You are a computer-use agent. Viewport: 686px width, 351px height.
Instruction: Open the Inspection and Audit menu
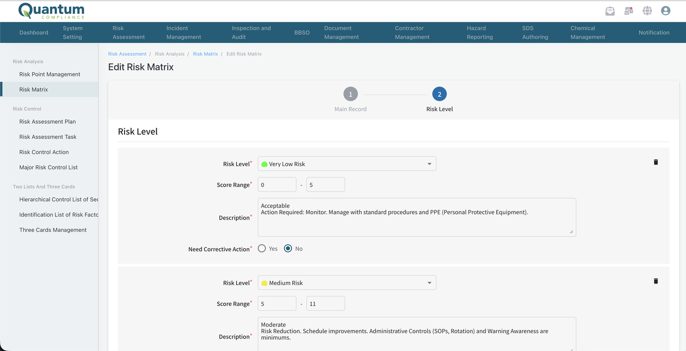click(251, 33)
